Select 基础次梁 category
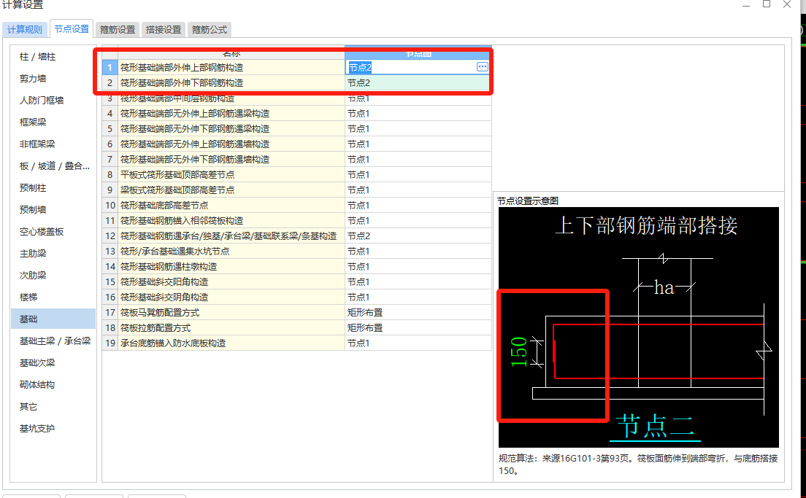 point(37,363)
